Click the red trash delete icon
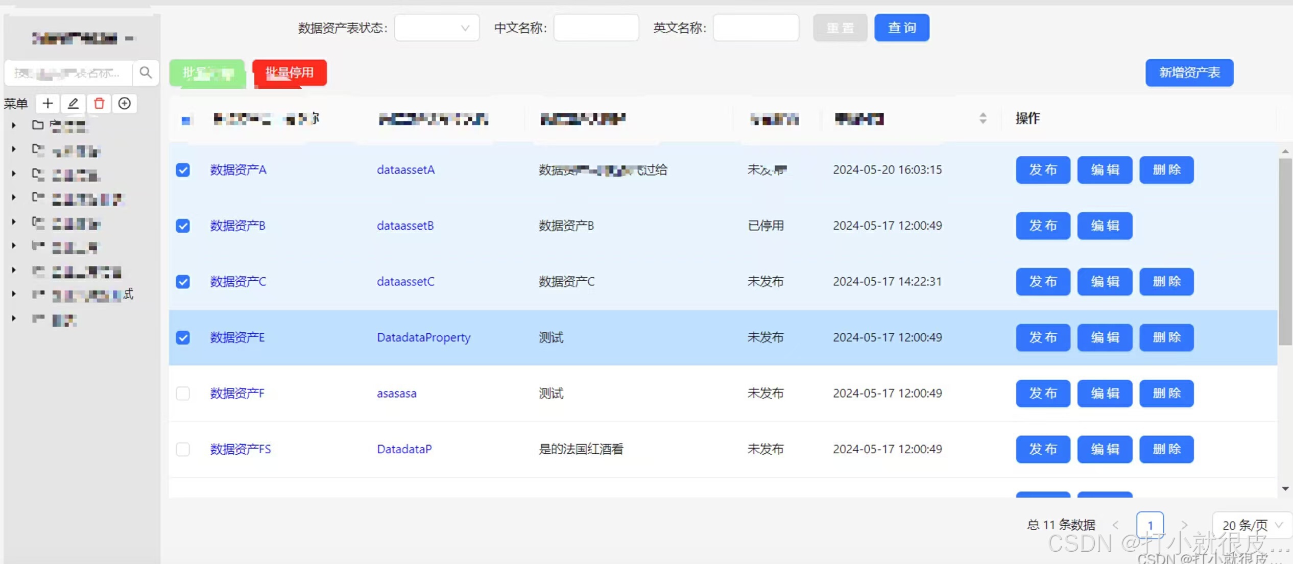 tap(99, 104)
